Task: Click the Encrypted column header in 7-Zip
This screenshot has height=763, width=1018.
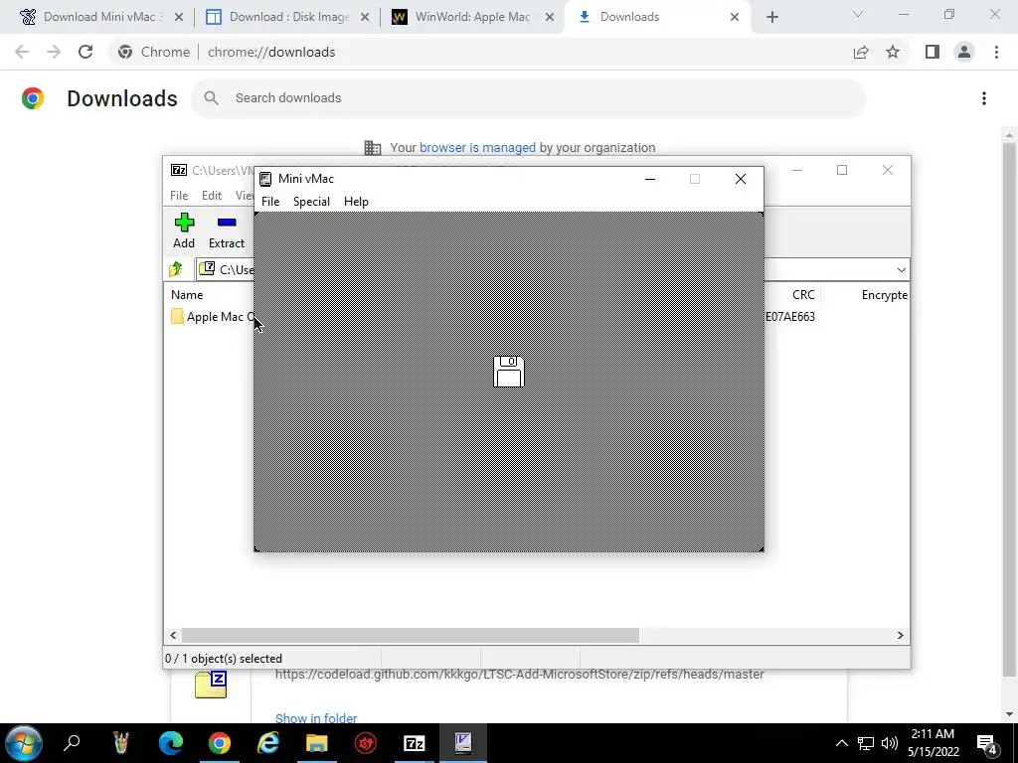Action: 884,294
